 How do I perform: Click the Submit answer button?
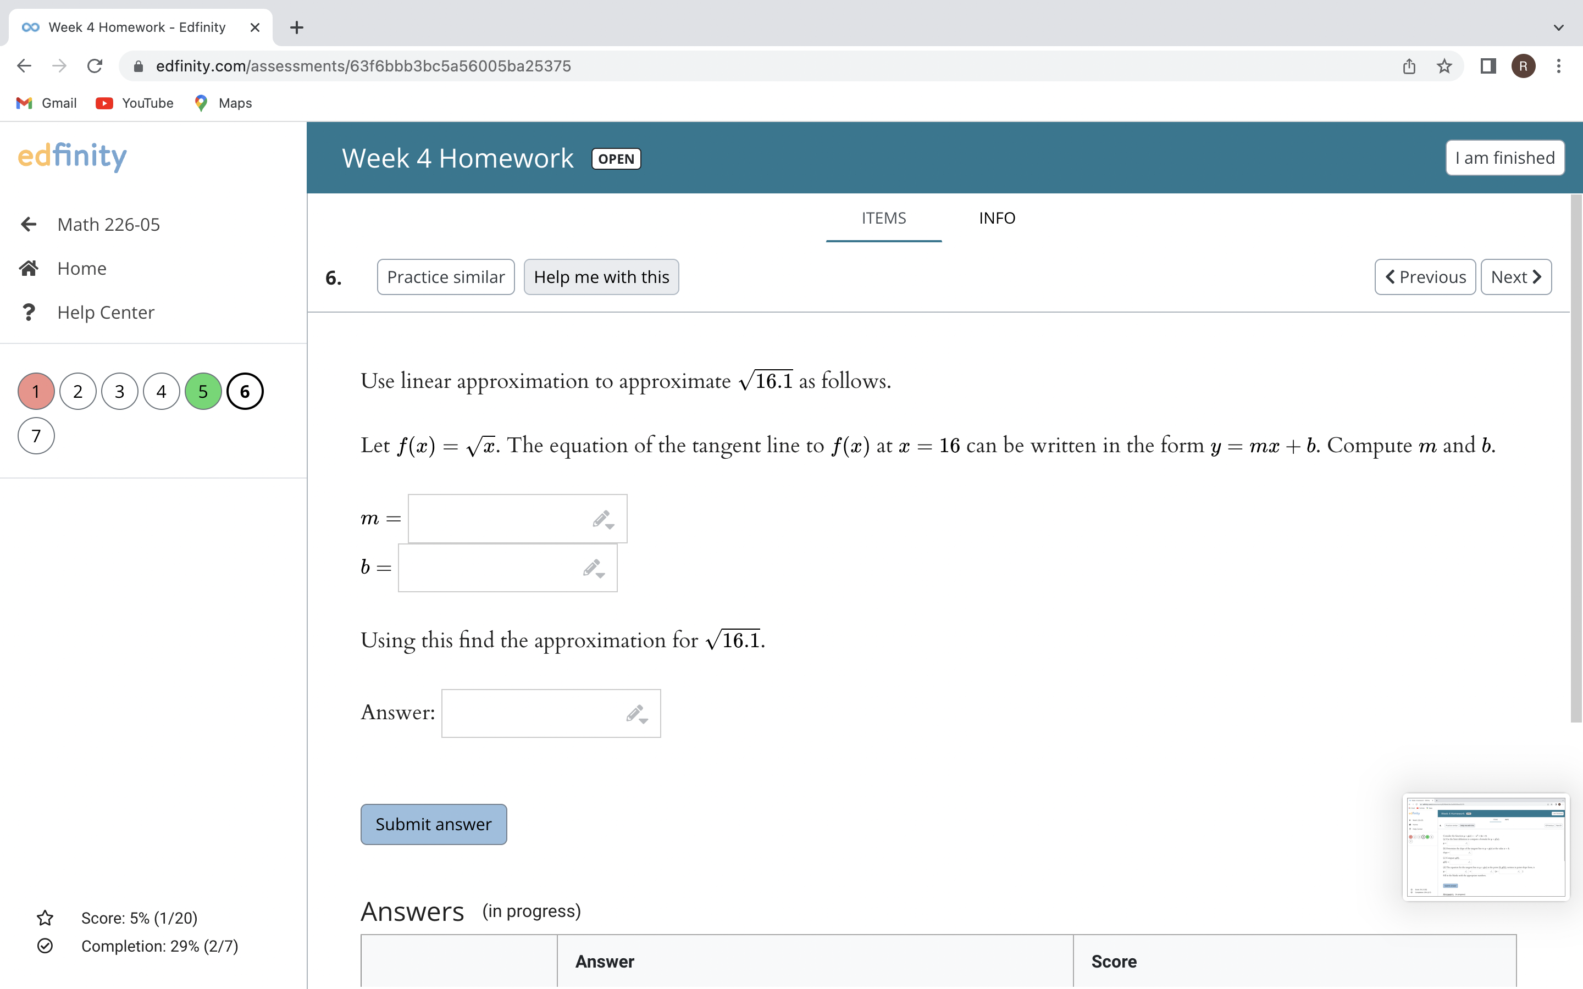coord(434,824)
